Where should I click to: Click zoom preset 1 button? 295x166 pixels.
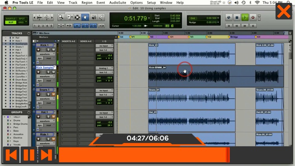(35, 26)
